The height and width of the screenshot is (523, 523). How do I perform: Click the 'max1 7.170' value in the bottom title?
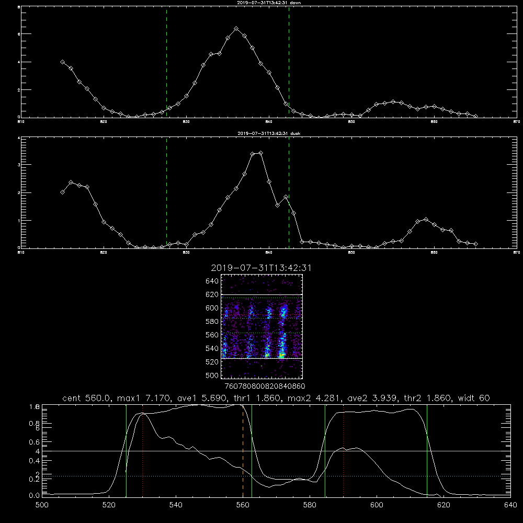point(142,398)
